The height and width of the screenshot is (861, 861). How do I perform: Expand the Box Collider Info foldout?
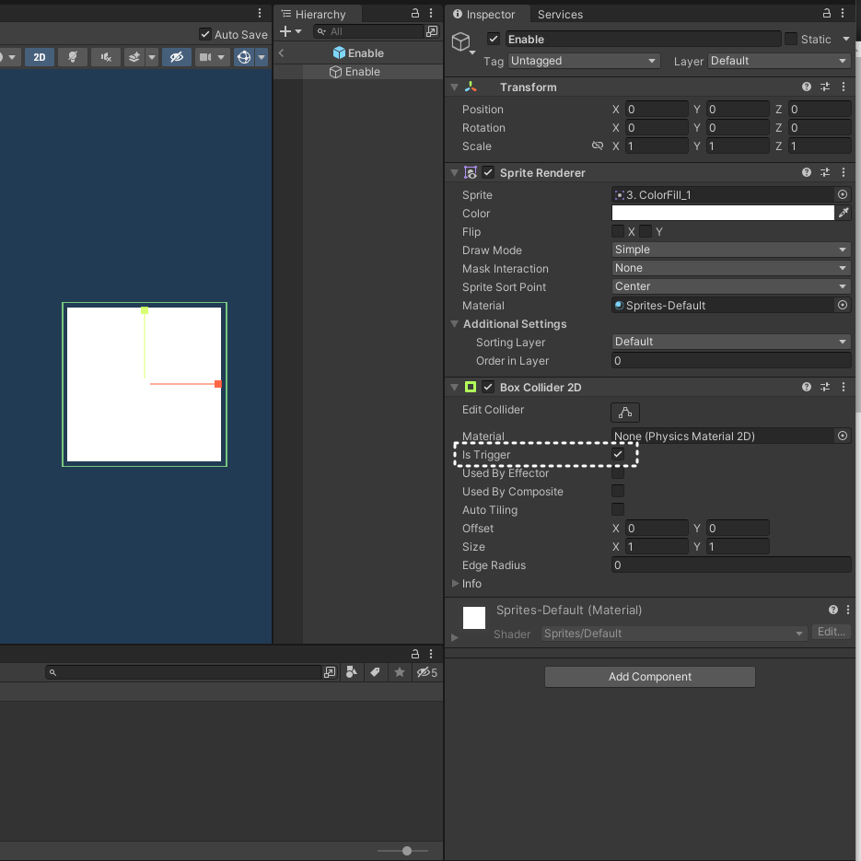click(455, 583)
